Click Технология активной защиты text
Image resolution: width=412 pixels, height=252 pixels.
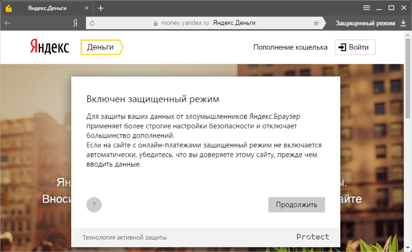click(125, 237)
